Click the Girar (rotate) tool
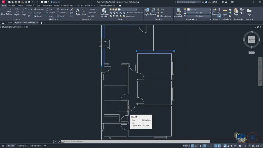263x148 pixels. (x=49, y=10)
